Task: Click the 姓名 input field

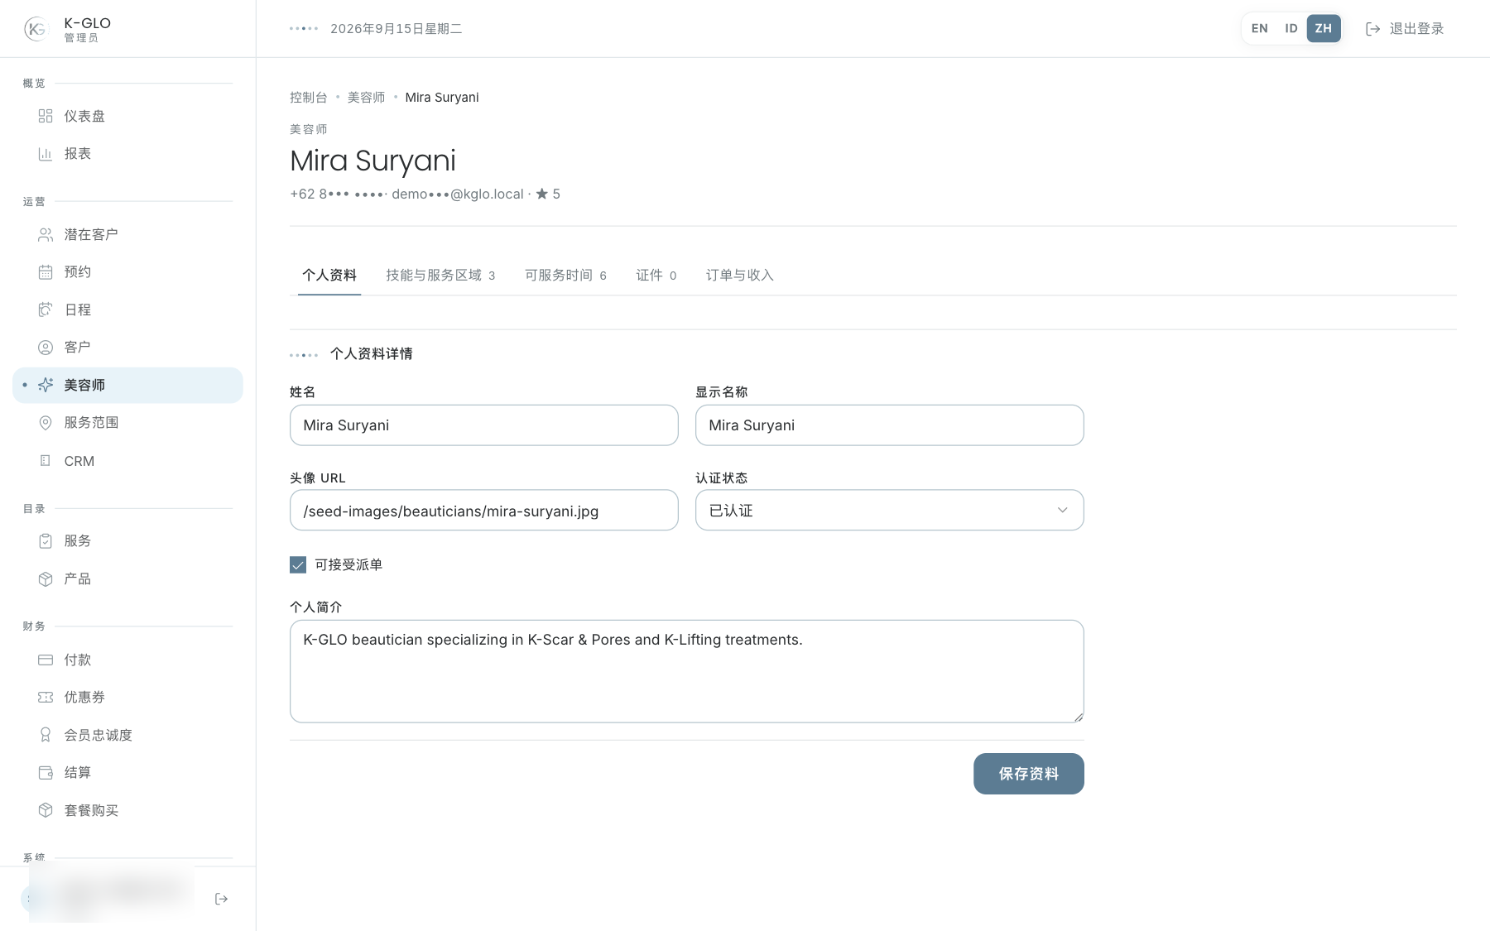Action: tap(483, 425)
